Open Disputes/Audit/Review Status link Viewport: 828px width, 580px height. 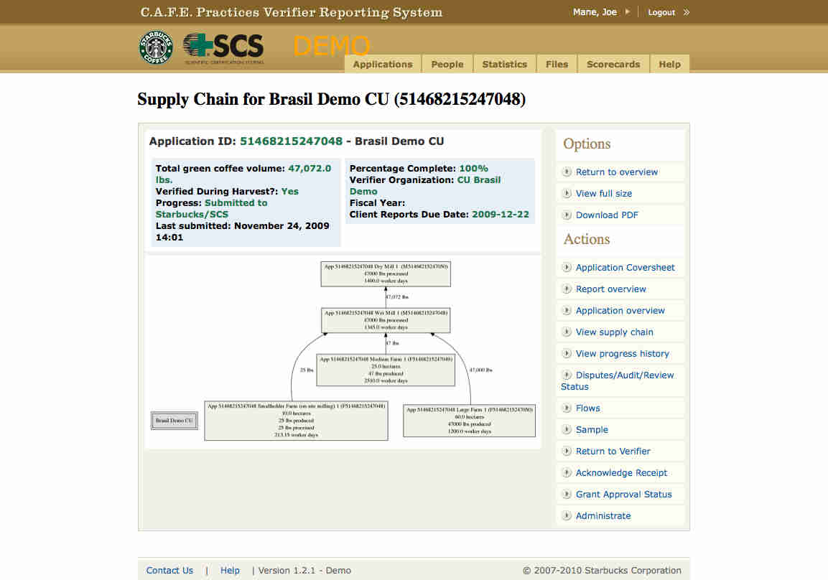coord(618,380)
